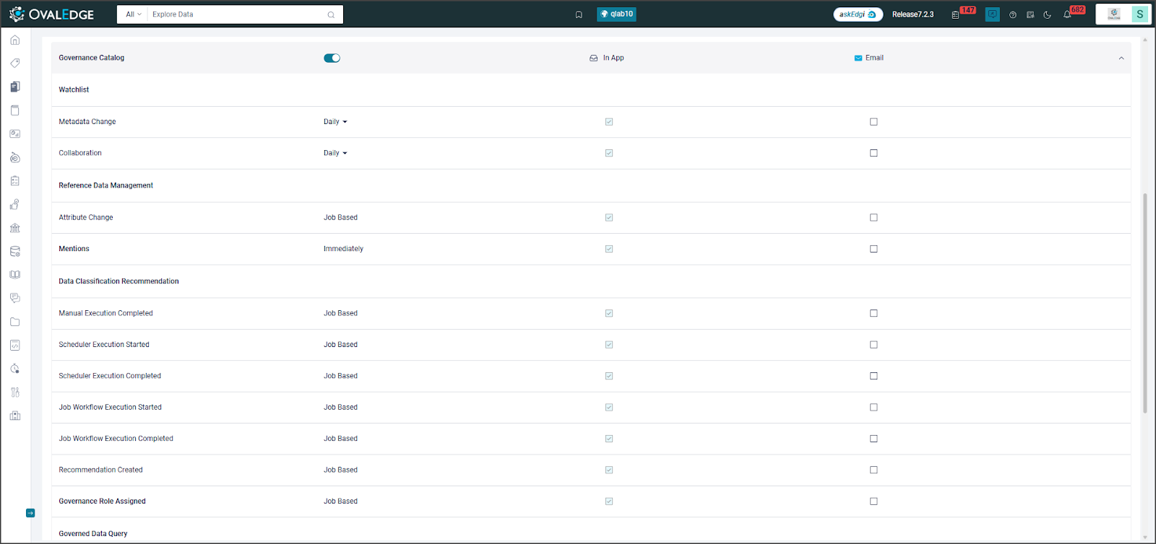Image resolution: width=1156 pixels, height=544 pixels.
Task: Check Email box for Mentions
Action: click(874, 249)
